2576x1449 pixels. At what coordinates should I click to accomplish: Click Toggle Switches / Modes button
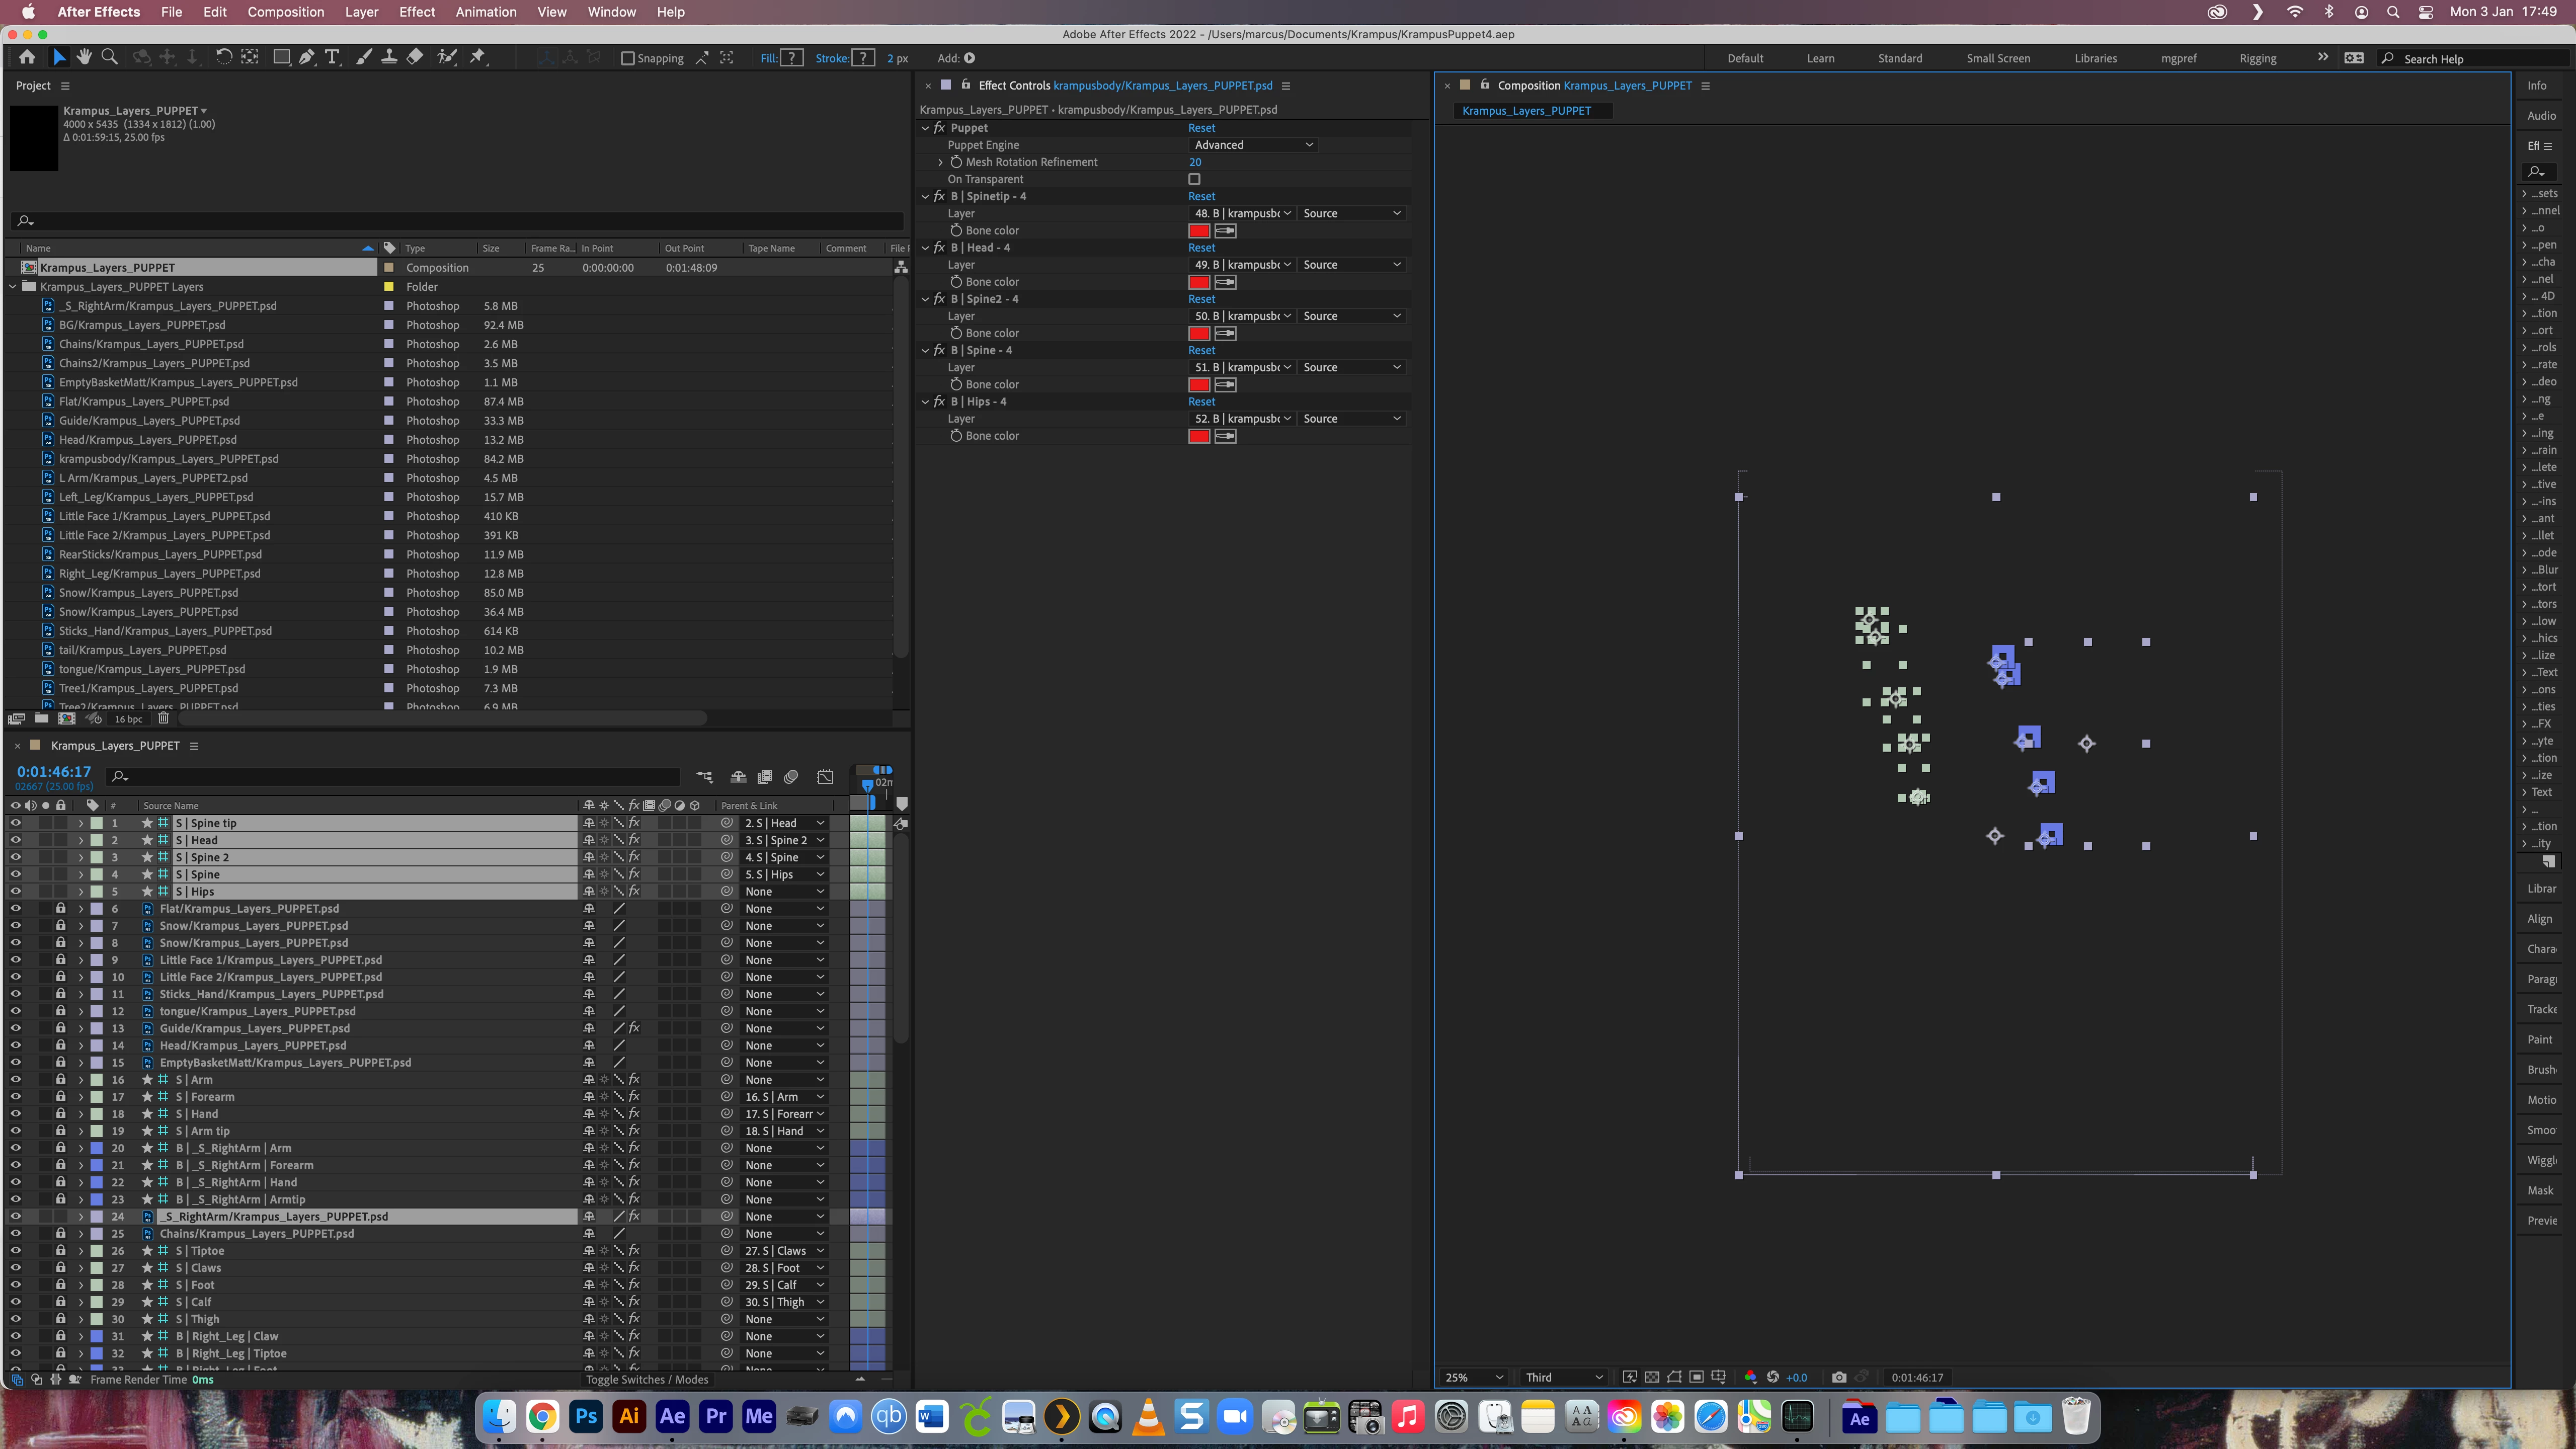click(x=647, y=1380)
